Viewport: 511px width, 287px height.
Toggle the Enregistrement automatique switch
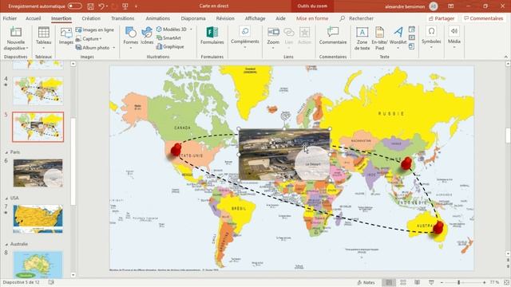(74, 6)
